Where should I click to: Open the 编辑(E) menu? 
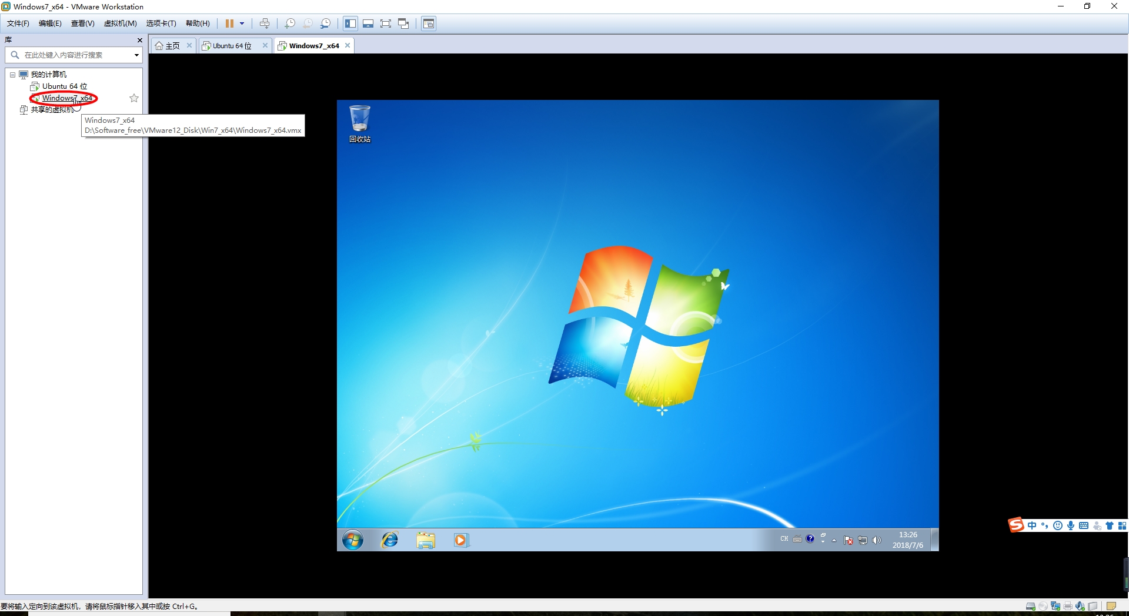coord(50,24)
